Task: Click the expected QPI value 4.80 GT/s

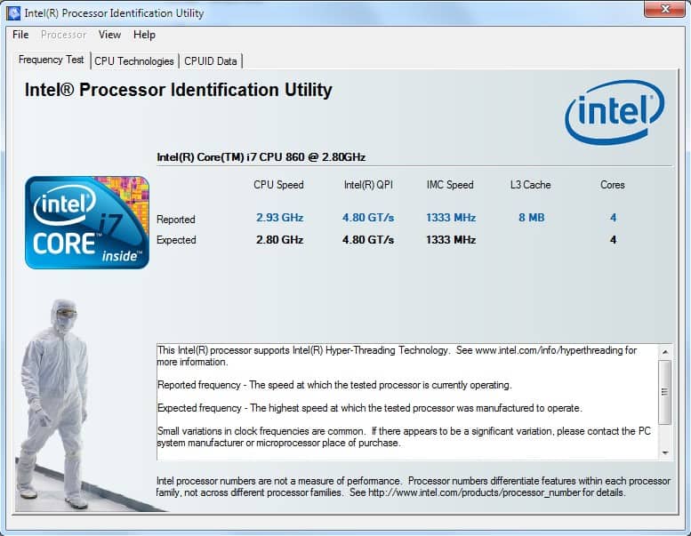Action: (368, 240)
